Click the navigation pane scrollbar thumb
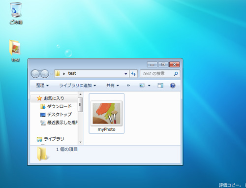This screenshot has width=246, height=188. 80,105
